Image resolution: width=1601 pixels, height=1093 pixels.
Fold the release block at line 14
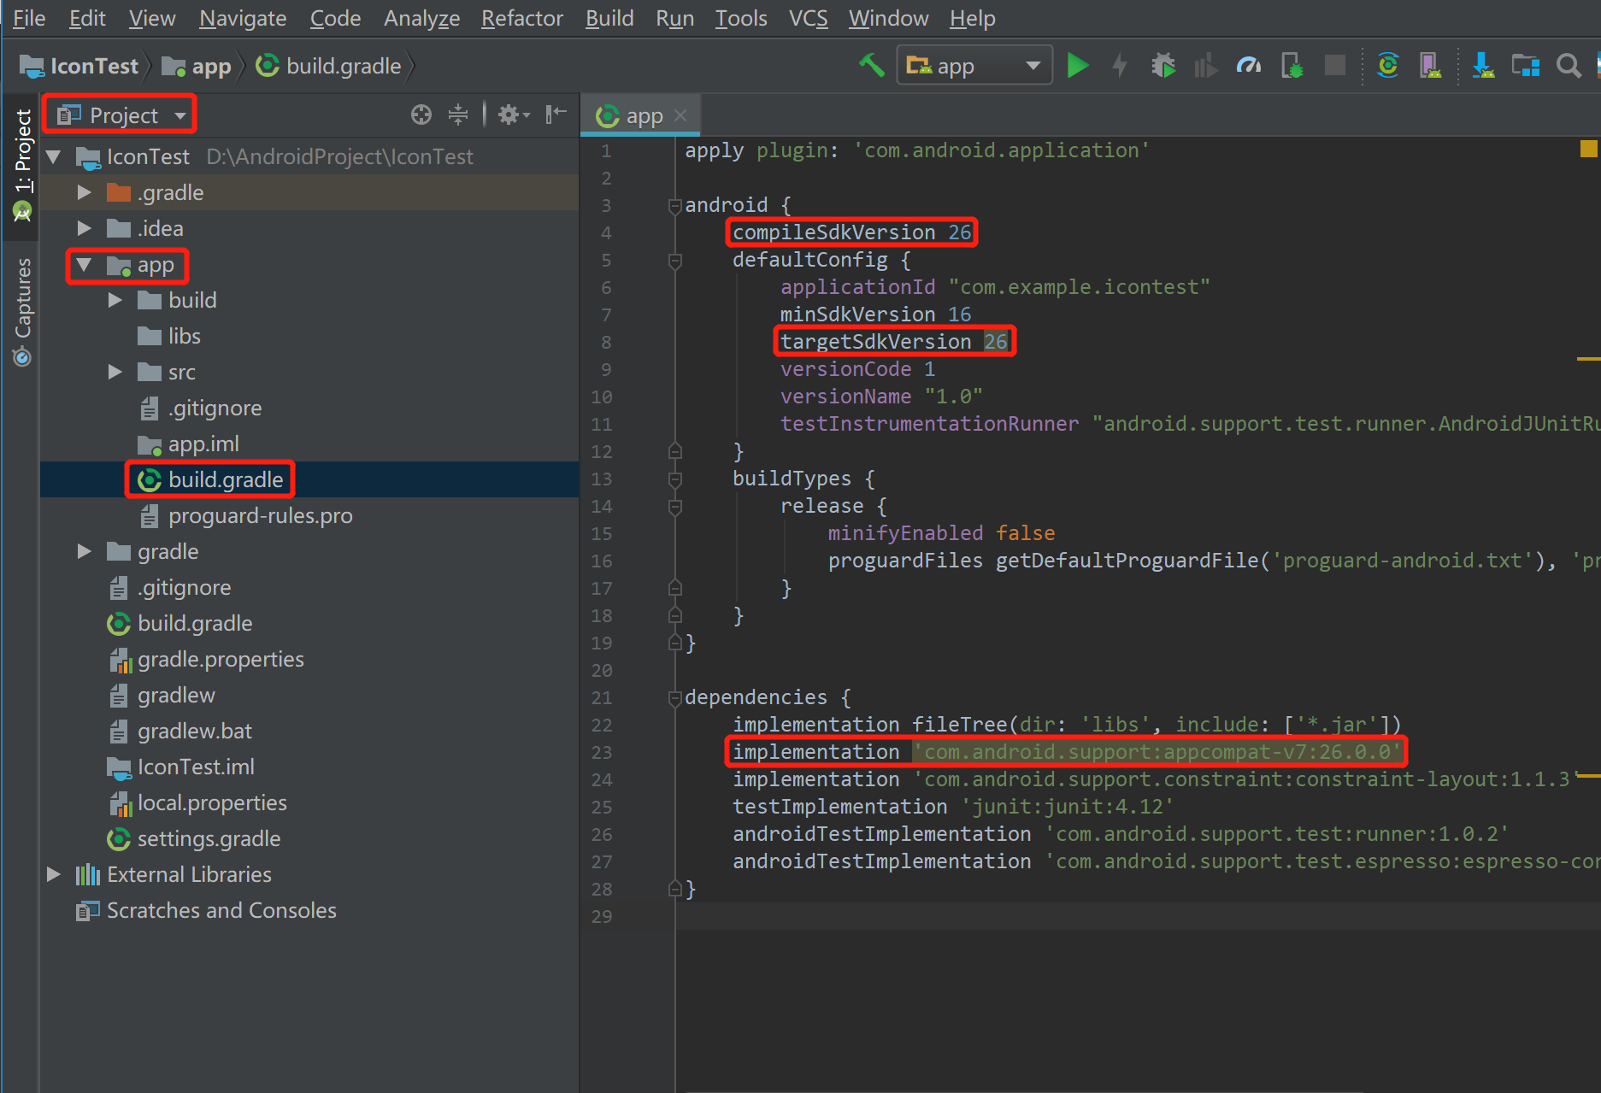coord(674,506)
